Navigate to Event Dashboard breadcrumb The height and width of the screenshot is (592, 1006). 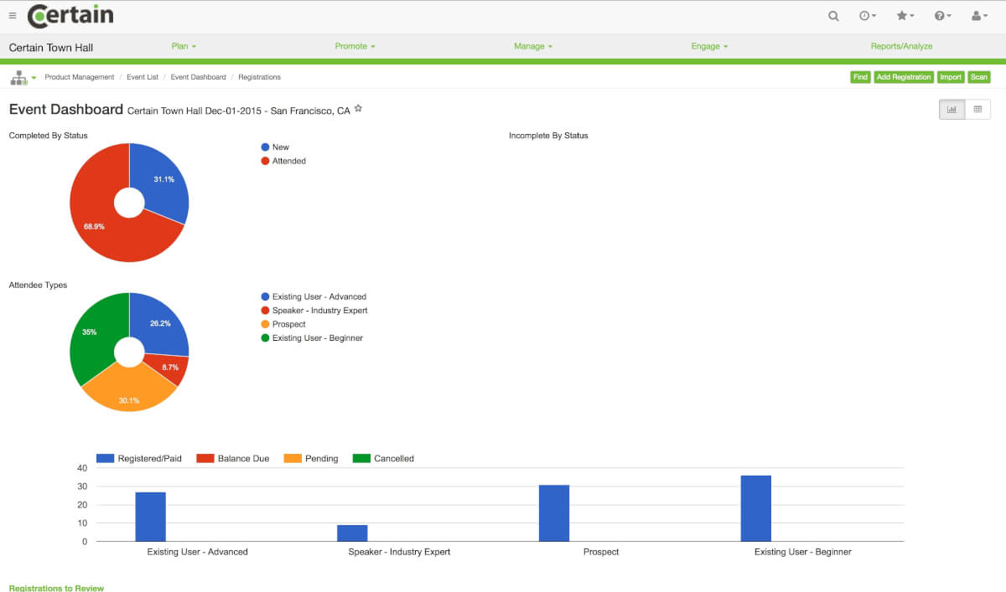(x=199, y=77)
